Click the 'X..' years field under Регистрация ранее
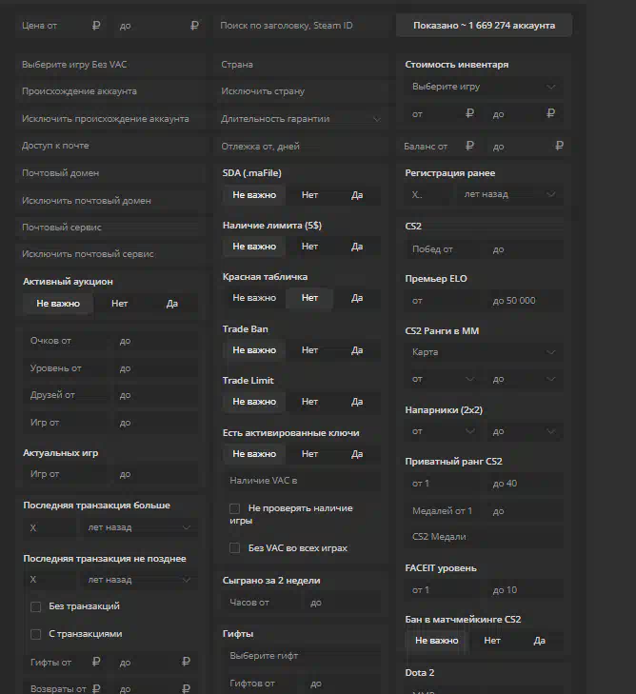The height and width of the screenshot is (694, 636). point(429,195)
